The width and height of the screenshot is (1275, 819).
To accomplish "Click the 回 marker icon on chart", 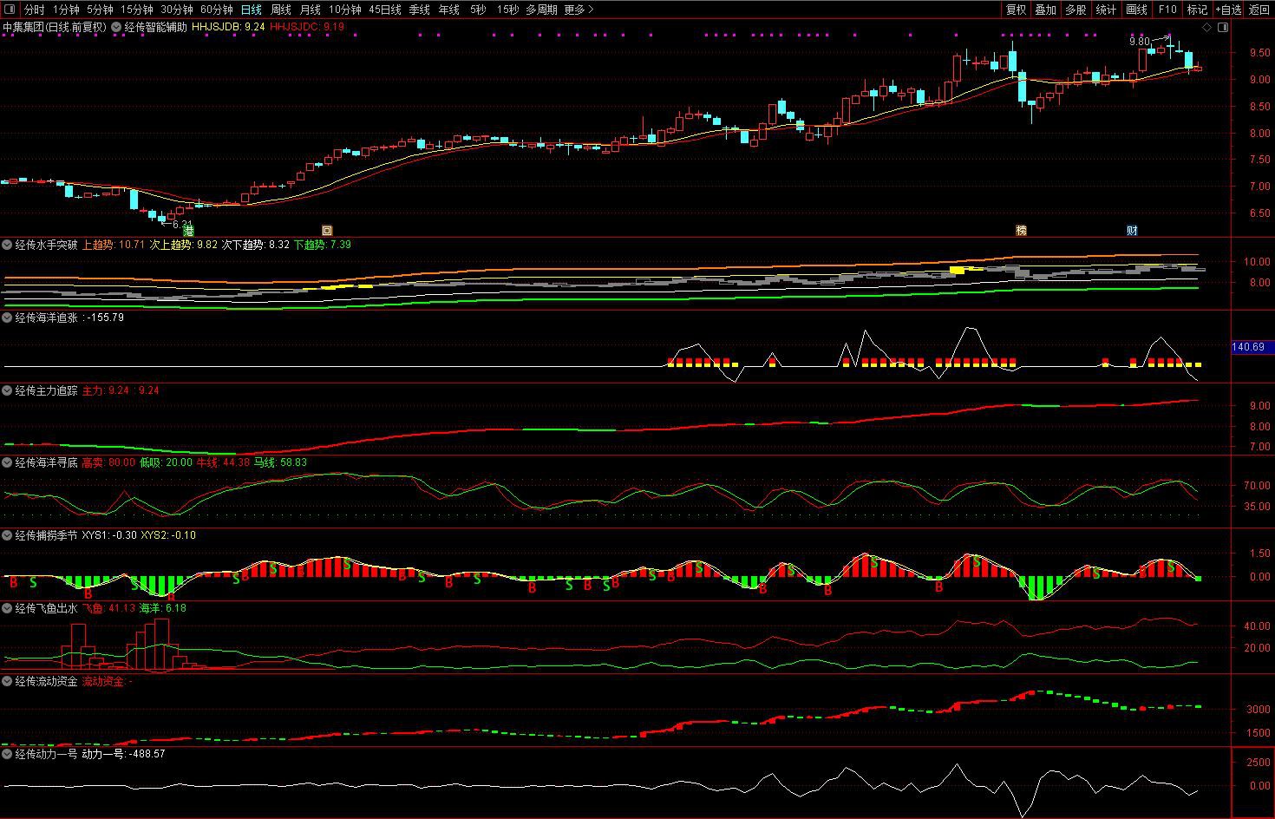I will [x=327, y=231].
